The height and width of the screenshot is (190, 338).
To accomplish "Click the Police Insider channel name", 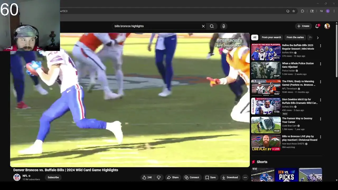I will pyautogui.click(x=288, y=71).
